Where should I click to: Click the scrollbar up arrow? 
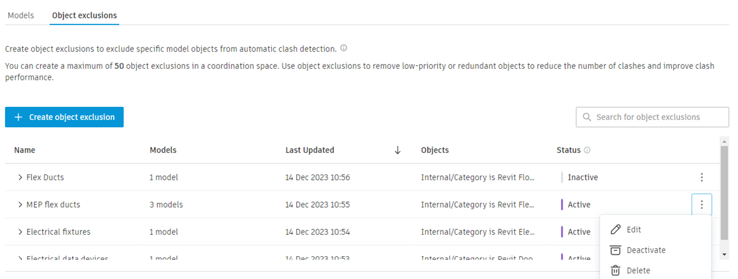coord(724,141)
